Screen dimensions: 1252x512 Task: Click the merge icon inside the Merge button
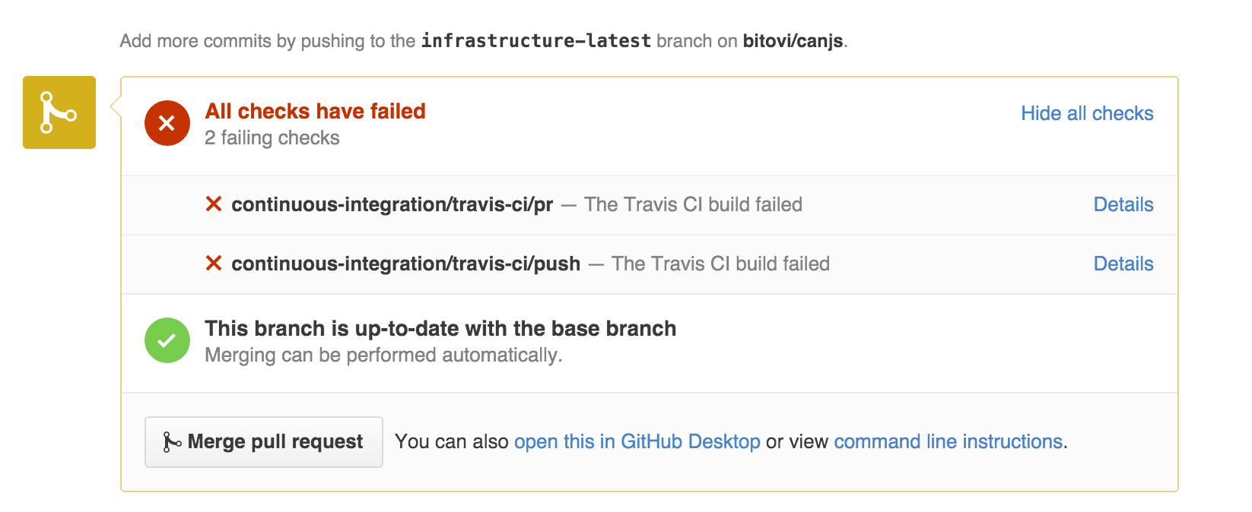pyautogui.click(x=172, y=442)
